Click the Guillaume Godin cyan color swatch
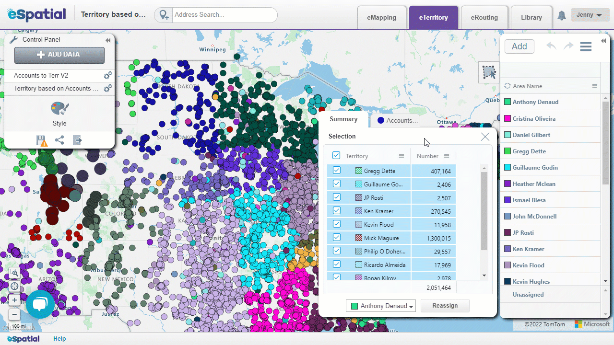The width and height of the screenshot is (614, 345). pyautogui.click(x=507, y=167)
